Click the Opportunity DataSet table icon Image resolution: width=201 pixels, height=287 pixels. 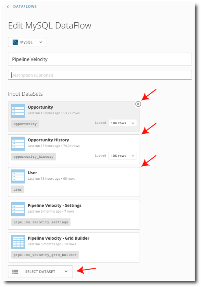[x=18, y=111]
